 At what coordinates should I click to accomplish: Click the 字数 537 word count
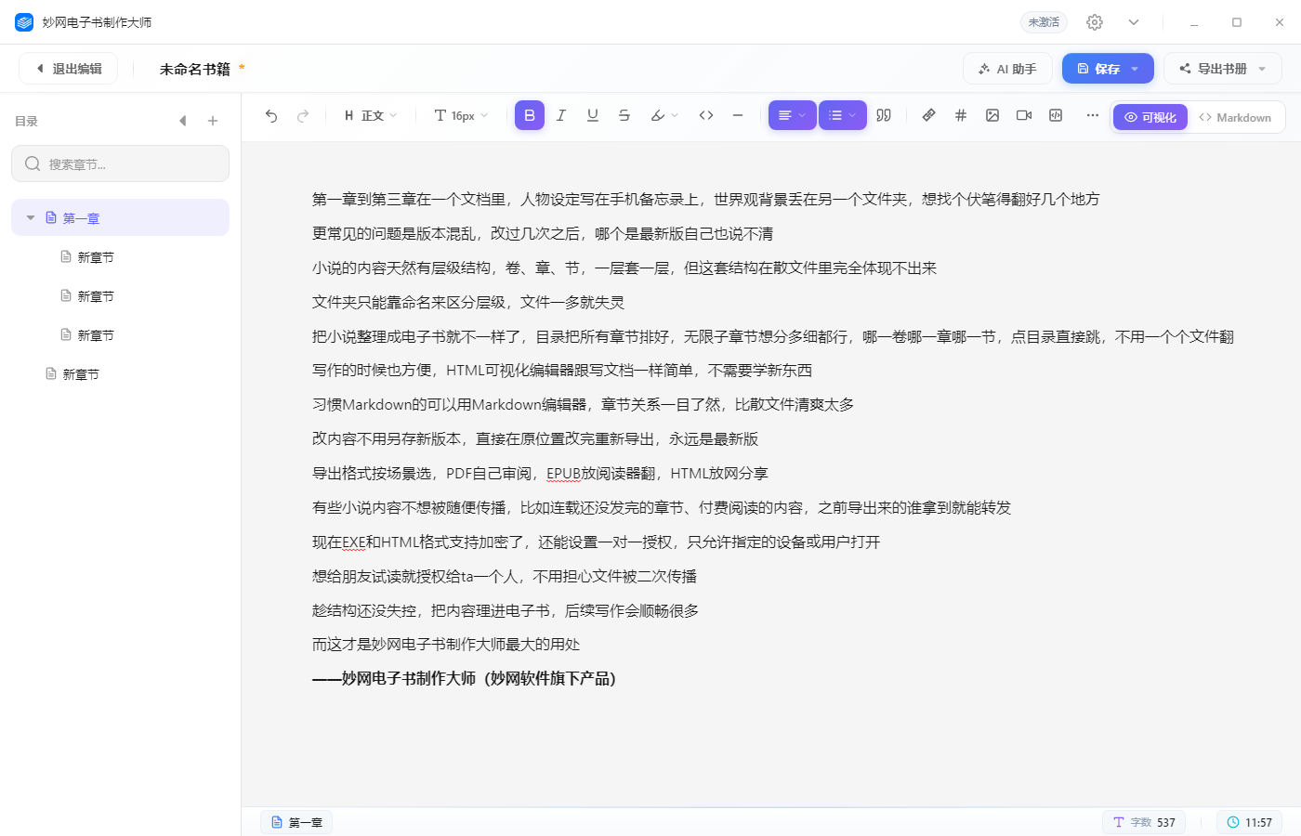point(1144,822)
